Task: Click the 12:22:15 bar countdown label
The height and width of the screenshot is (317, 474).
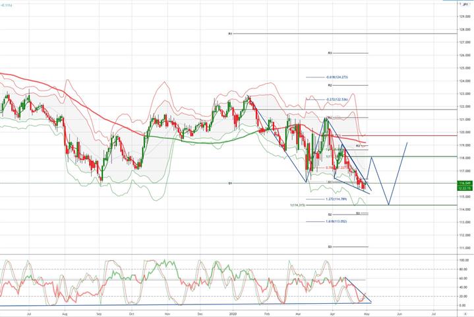Action: tap(465, 188)
